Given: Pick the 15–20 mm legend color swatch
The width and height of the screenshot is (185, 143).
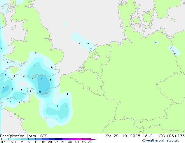Looking at the screenshot, I should pyautogui.click(x=45, y=139).
